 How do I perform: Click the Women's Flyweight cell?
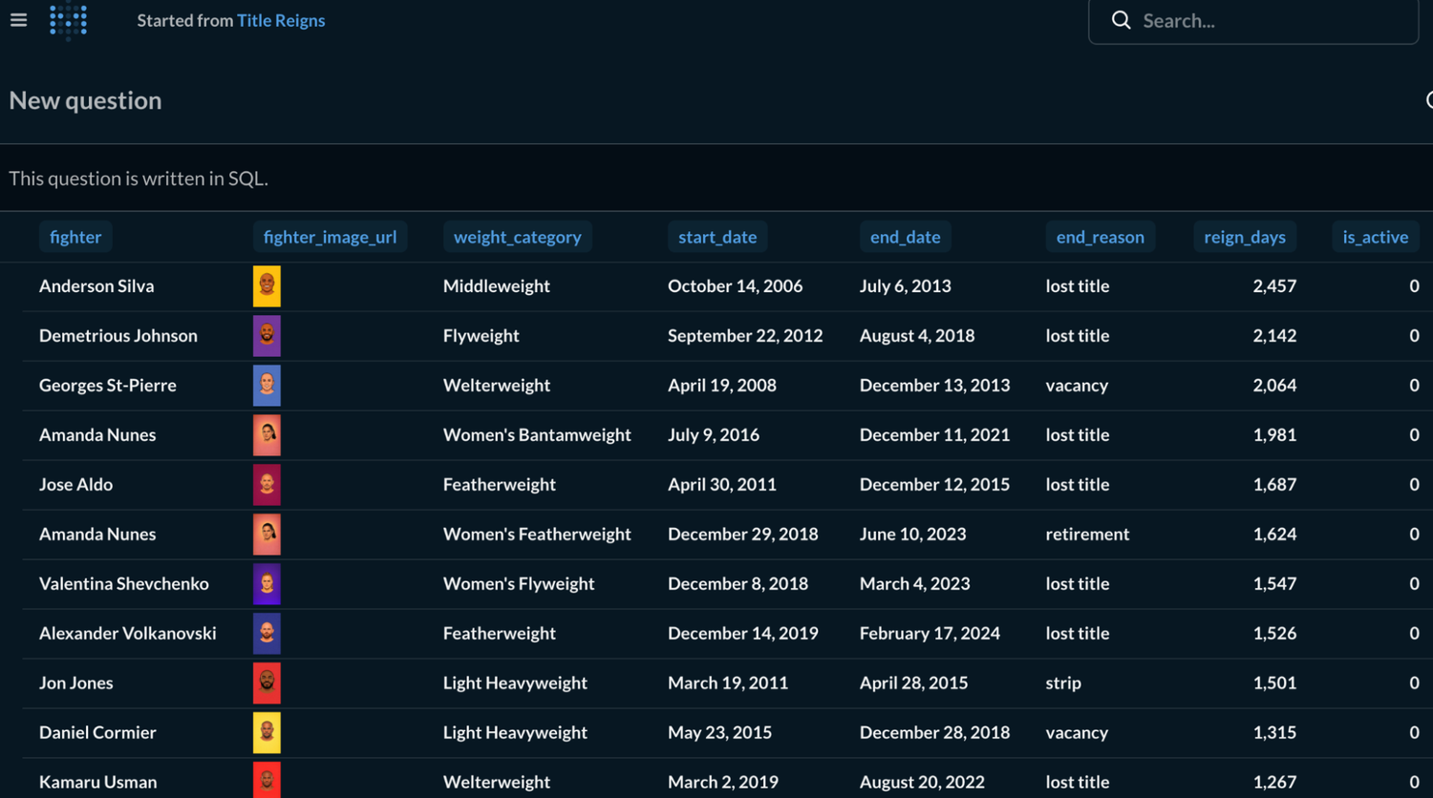(519, 584)
